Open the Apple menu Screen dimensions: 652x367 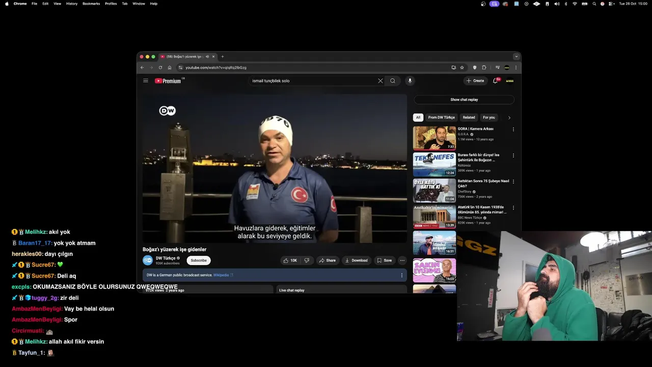click(x=7, y=4)
